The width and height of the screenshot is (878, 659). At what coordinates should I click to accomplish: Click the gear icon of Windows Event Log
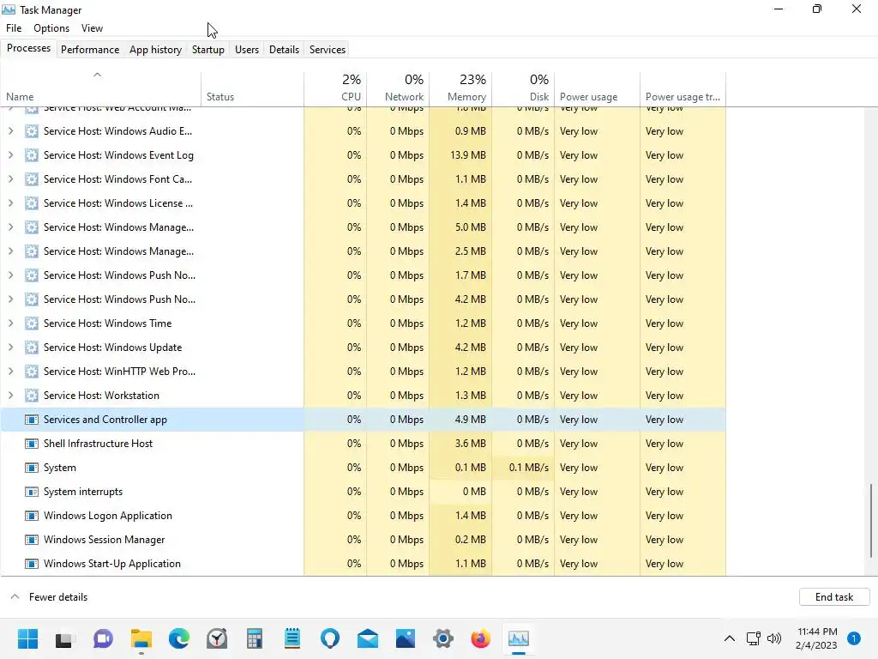point(32,155)
